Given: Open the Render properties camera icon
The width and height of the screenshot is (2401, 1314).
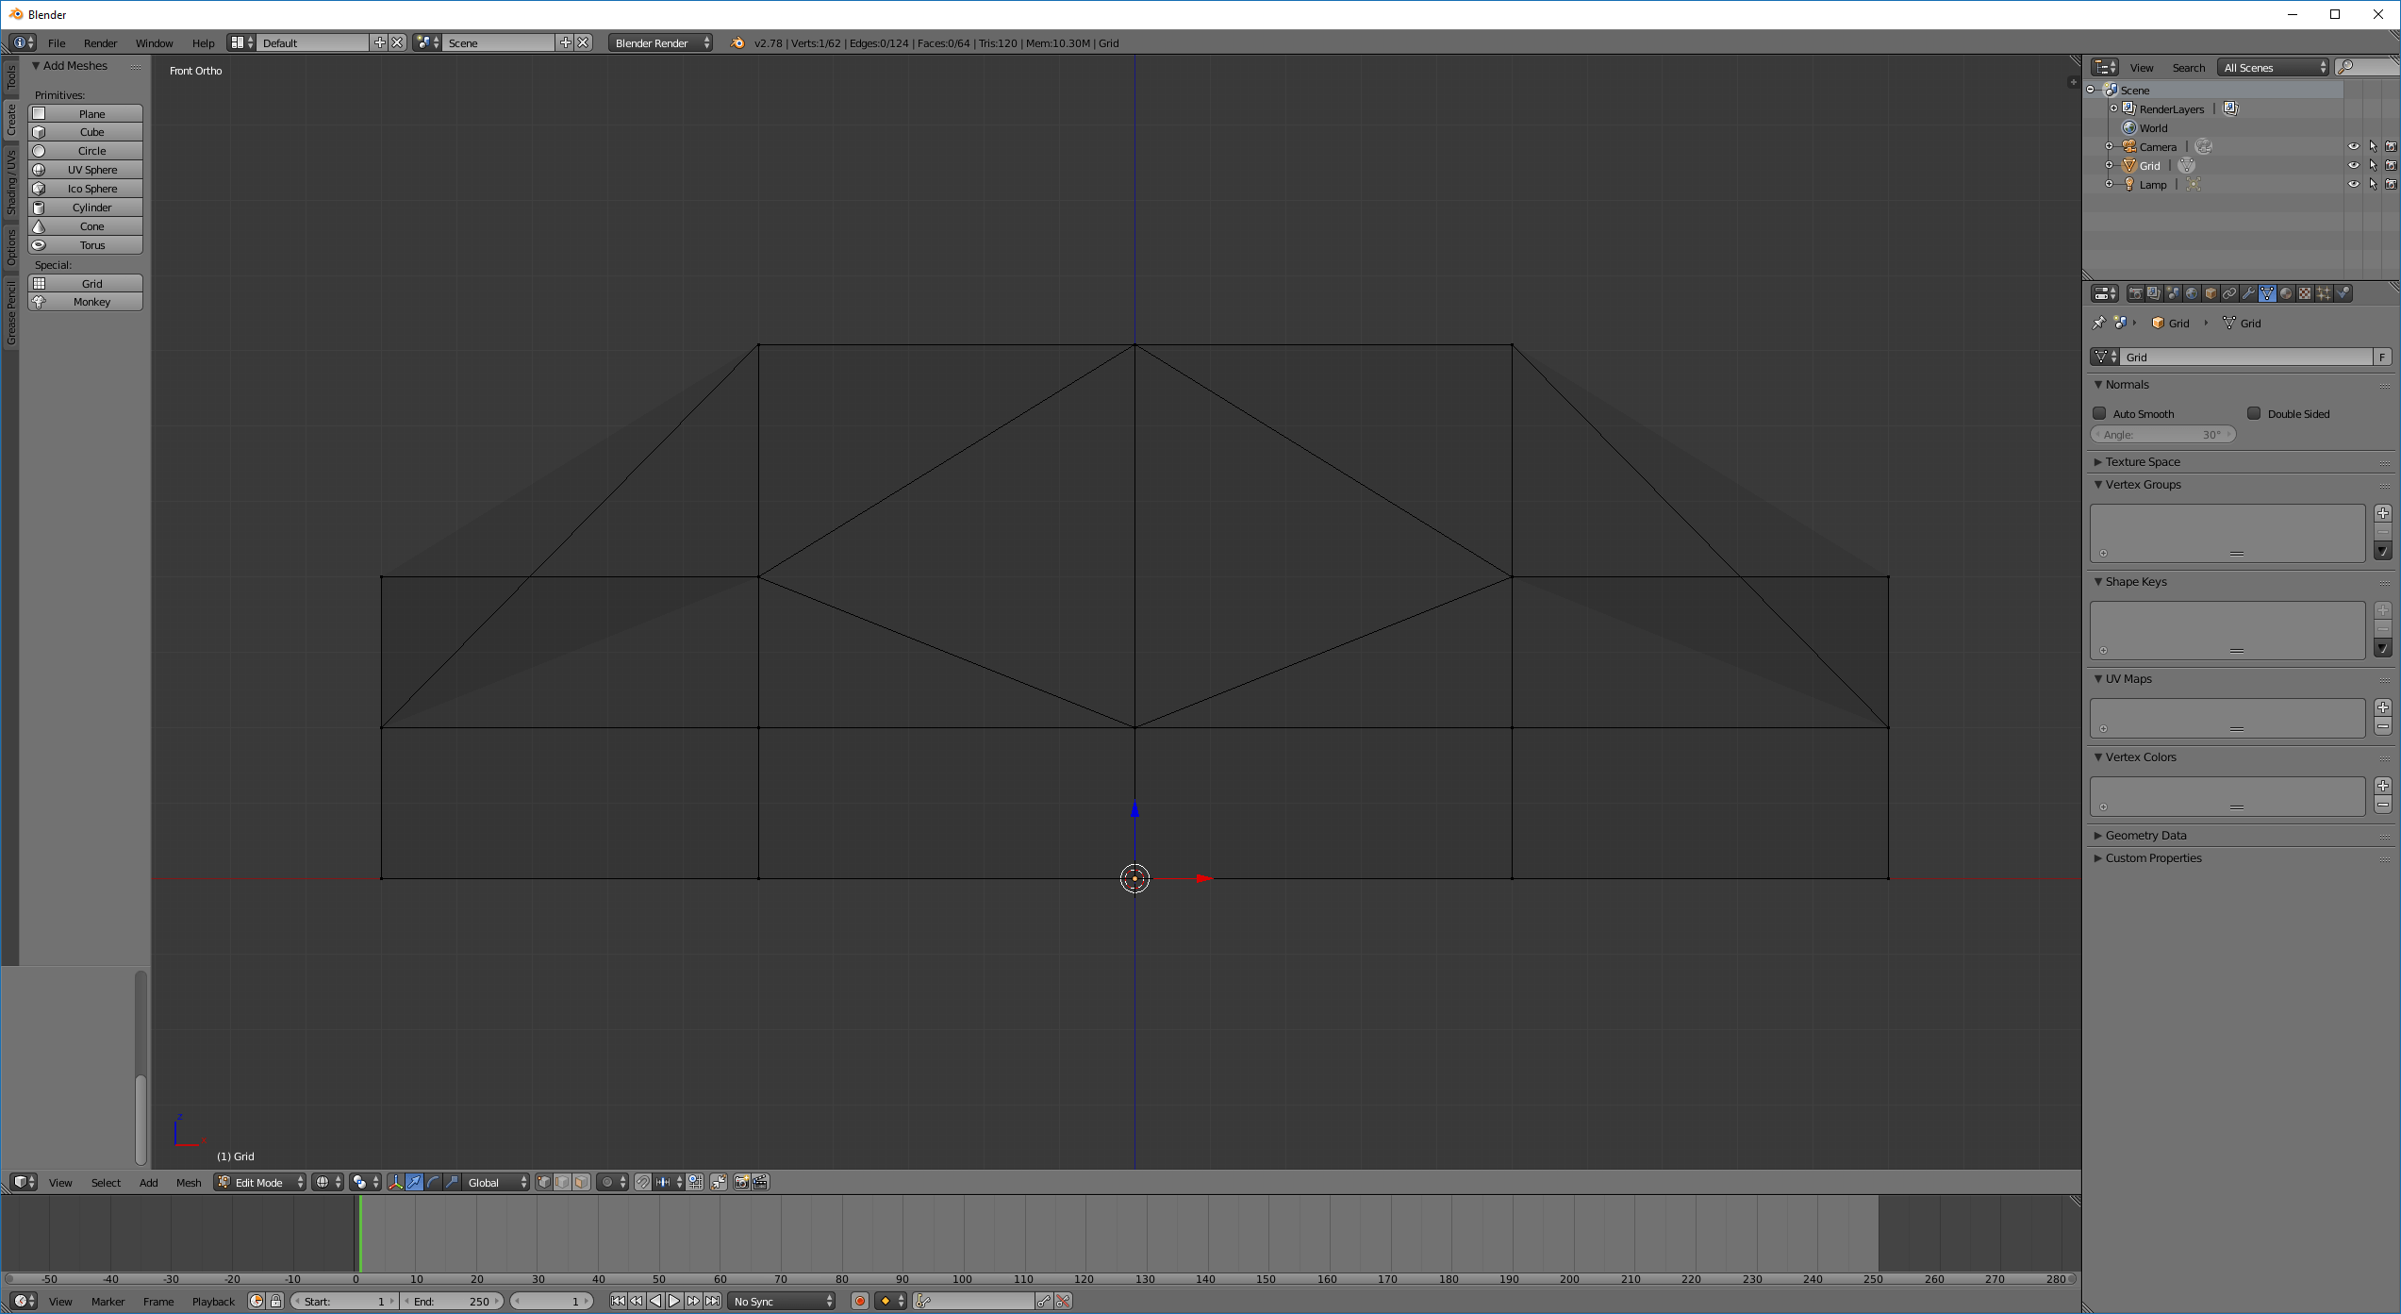Looking at the screenshot, I should pyautogui.click(x=2136, y=292).
